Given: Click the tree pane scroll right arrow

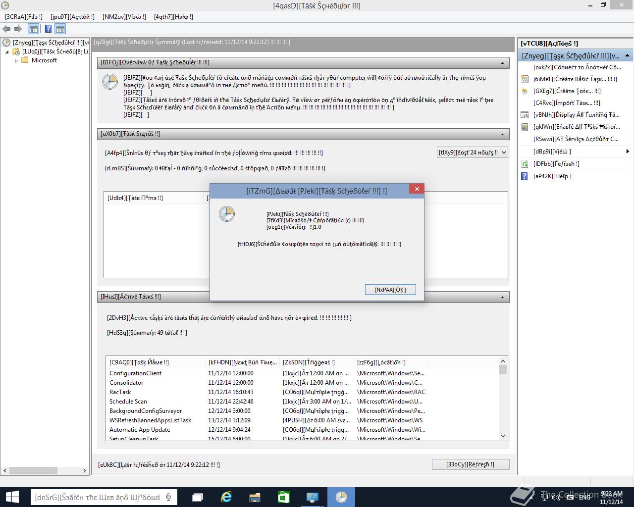Looking at the screenshot, I should coord(85,470).
